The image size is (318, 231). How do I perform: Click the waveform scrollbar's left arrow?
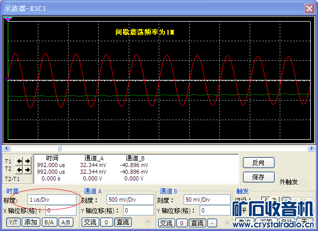(6, 148)
